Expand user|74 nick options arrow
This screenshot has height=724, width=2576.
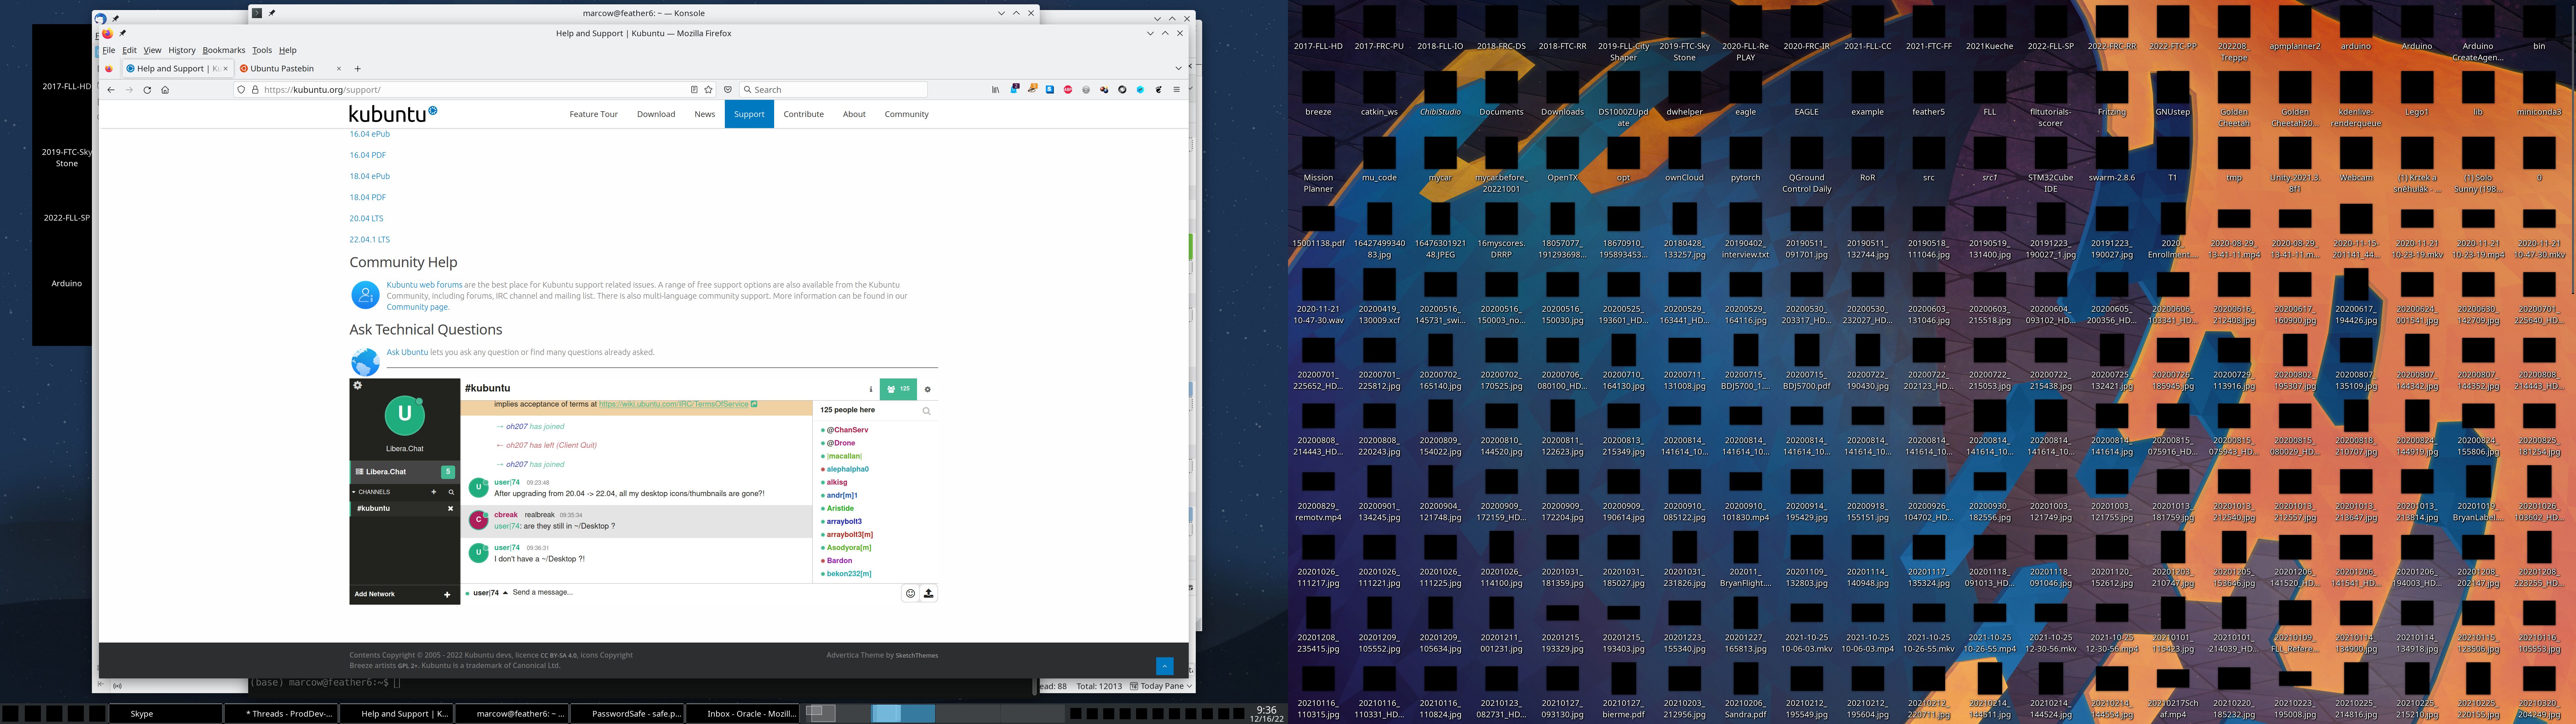click(505, 593)
